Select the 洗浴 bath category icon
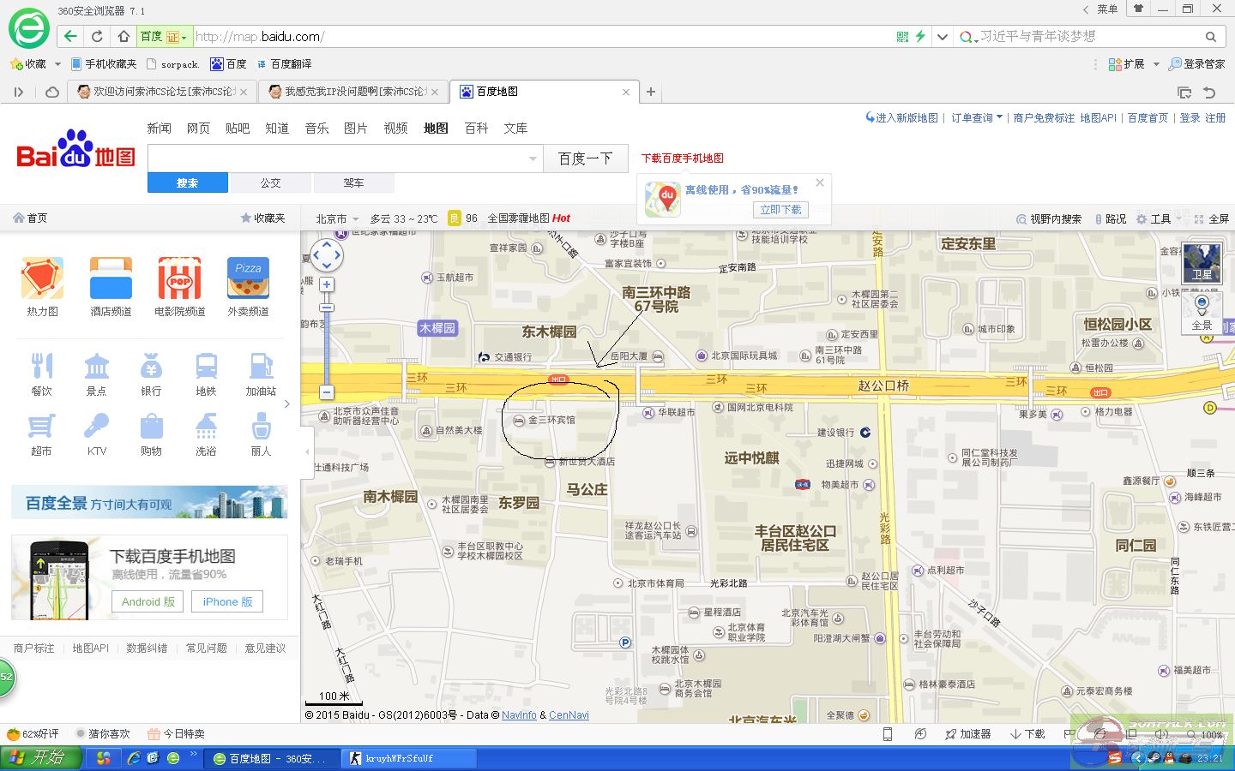This screenshot has width=1235, height=771. 206,426
